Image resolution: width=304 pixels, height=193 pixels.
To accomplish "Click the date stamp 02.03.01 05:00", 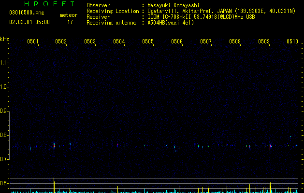I will (29, 22).
